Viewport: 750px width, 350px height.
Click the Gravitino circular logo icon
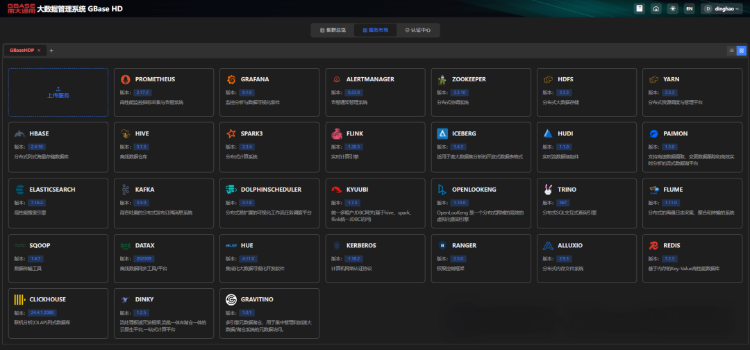tap(231, 299)
